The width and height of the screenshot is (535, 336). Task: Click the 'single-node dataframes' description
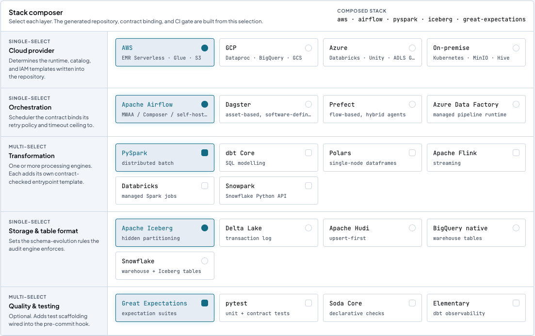pyautogui.click(x=363, y=163)
